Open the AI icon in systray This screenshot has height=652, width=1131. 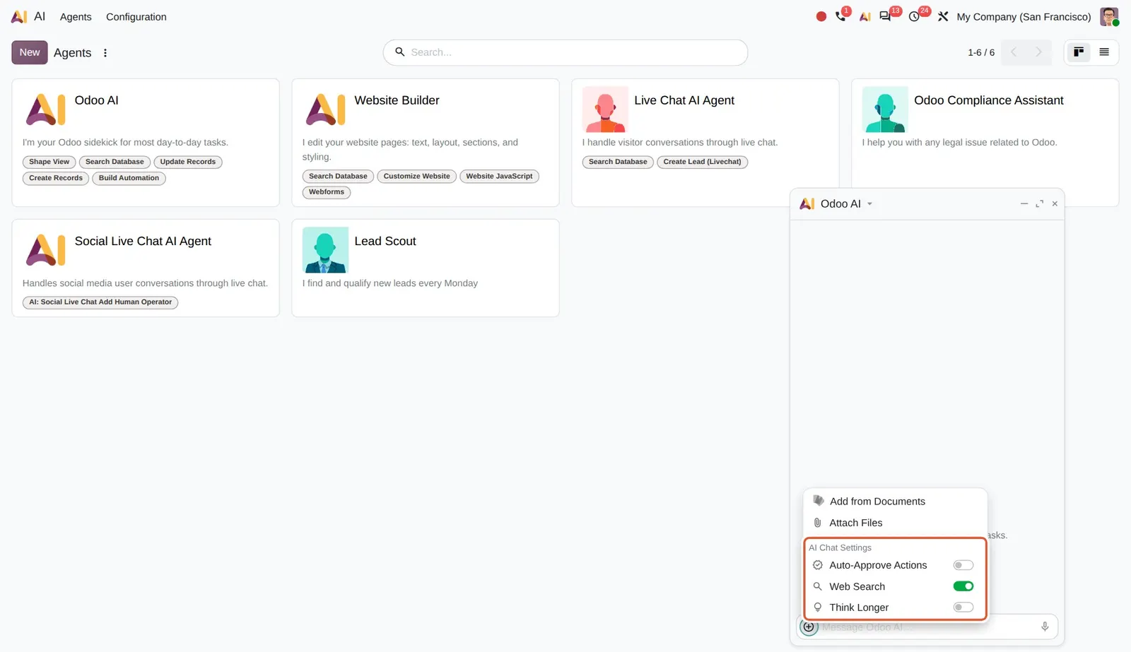click(865, 16)
